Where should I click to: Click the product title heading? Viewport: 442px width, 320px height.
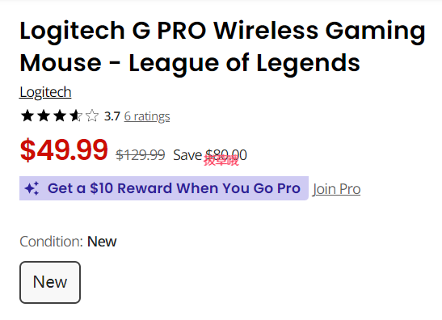pos(223,47)
